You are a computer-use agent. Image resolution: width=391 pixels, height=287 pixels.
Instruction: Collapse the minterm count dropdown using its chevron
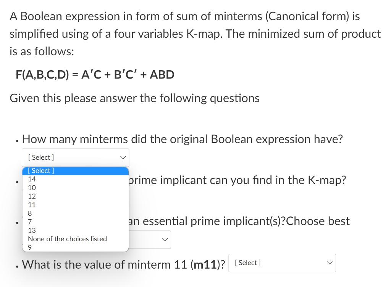[x=123, y=157]
